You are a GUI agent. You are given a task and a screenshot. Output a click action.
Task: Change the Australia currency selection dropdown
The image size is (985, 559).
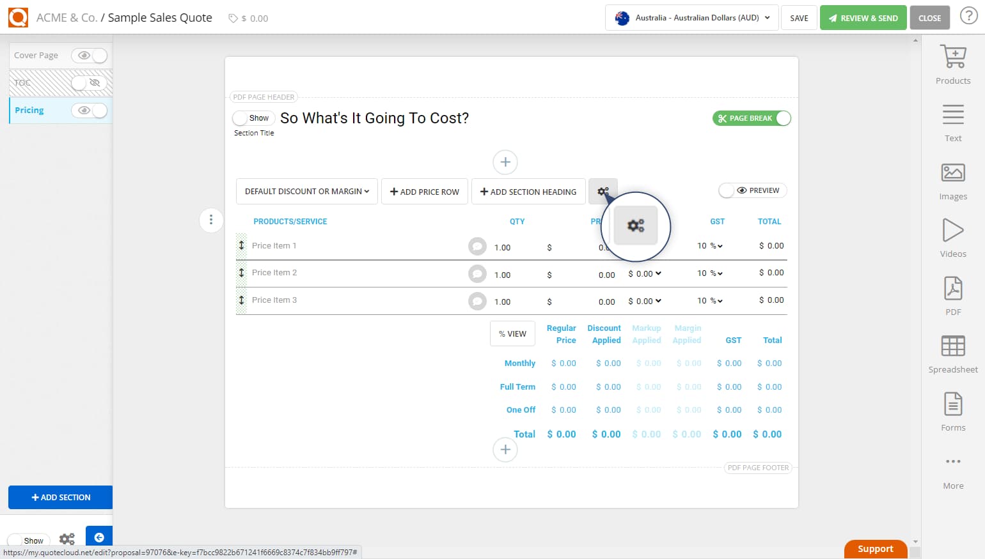click(x=691, y=18)
